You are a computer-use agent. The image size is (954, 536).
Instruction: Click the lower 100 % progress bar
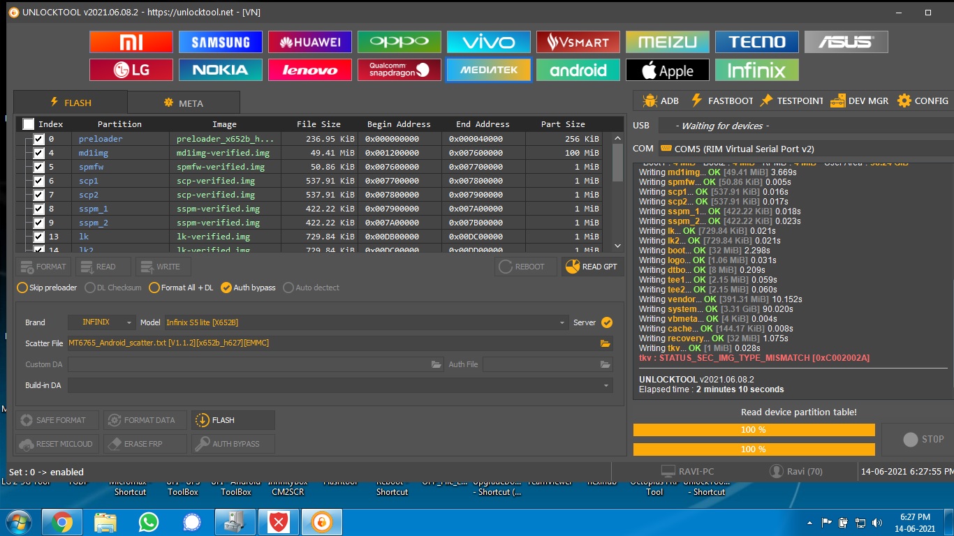pos(754,449)
